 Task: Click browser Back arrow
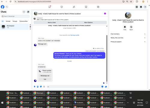click(x=2, y=1)
